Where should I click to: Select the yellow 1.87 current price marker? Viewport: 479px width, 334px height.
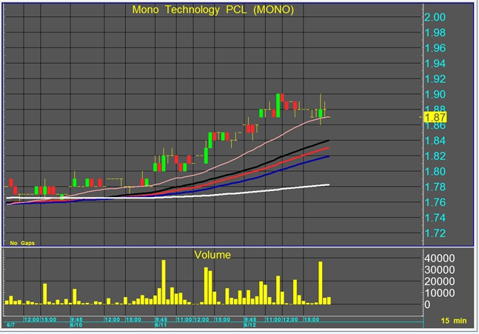435,117
